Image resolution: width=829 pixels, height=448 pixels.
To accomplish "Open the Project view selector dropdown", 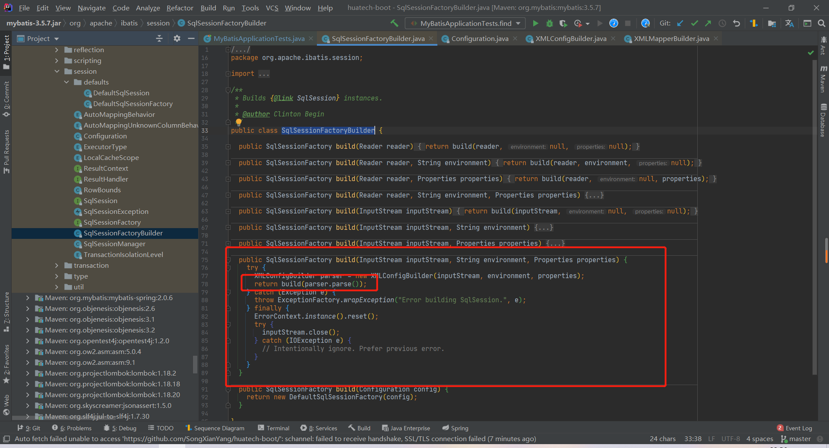I will point(42,38).
